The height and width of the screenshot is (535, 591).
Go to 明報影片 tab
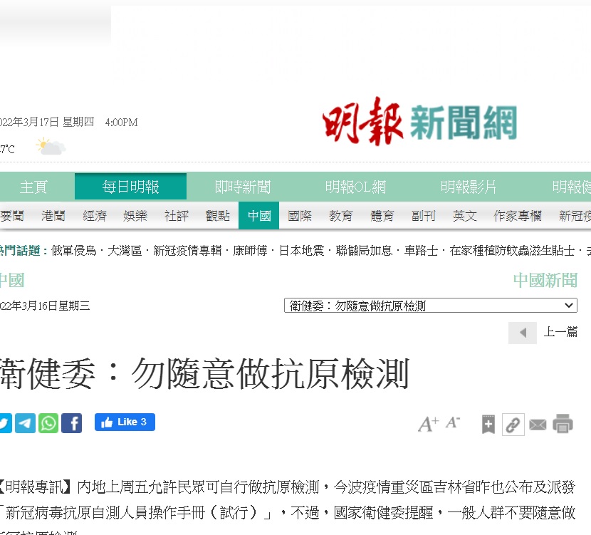click(x=468, y=187)
